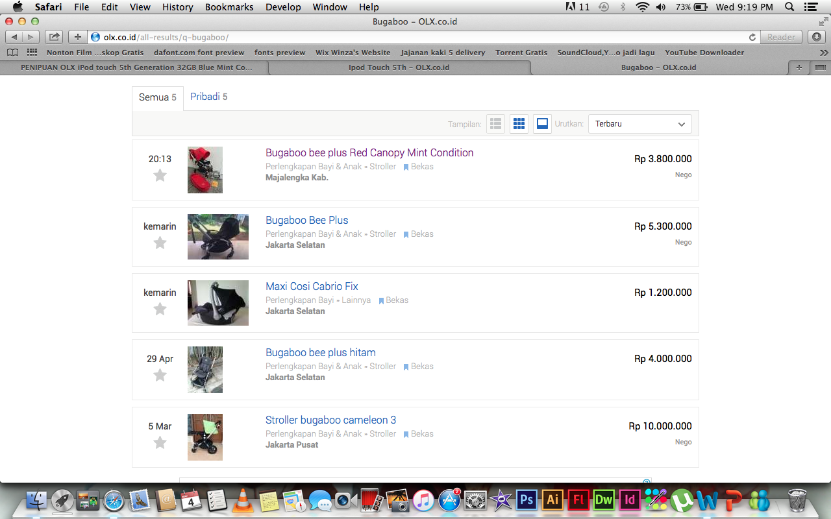Open the File menu
Screen dimensions: 831x519
pos(82,7)
